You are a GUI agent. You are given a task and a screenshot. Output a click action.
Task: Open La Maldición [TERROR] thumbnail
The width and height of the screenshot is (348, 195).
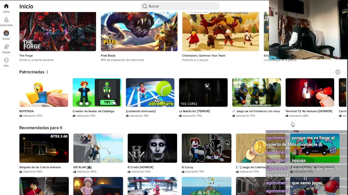click(203, 93)
